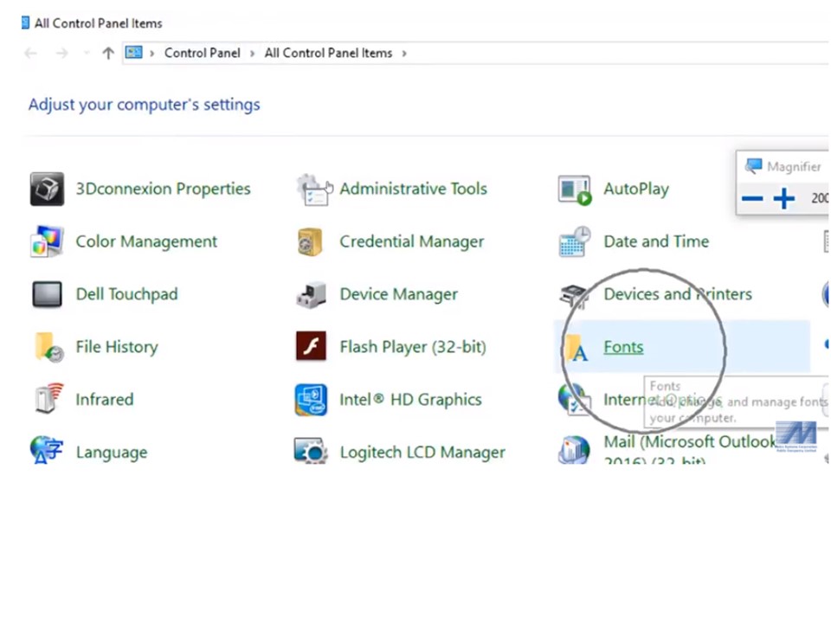Open the Fonts folder icon
This screenshot has height=623, width=831.
[x=577, y=348]
